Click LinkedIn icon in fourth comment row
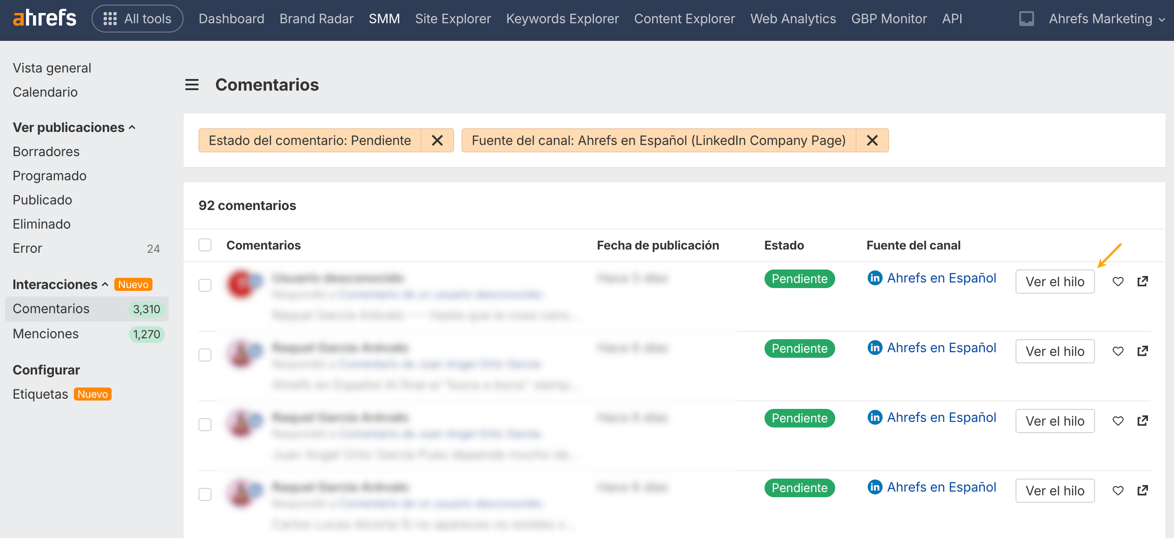 [x=875, y=487]
